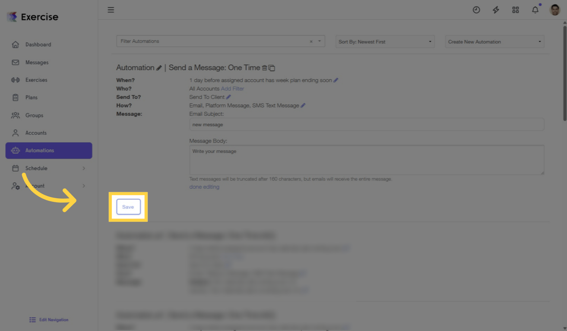Open the Create New Automation dropdown
Viewport: 567px width, 331px height.
coord(494,42)
